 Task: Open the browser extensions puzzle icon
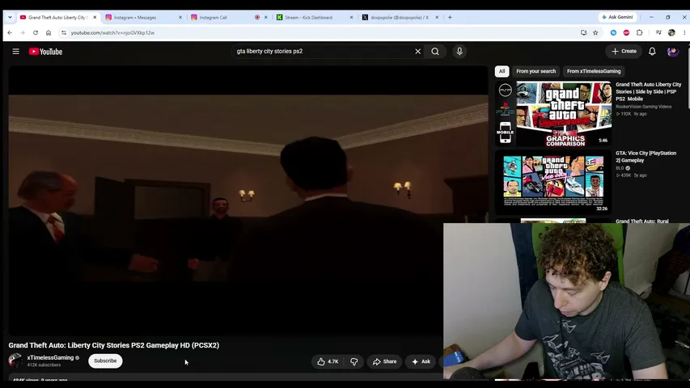639,32
